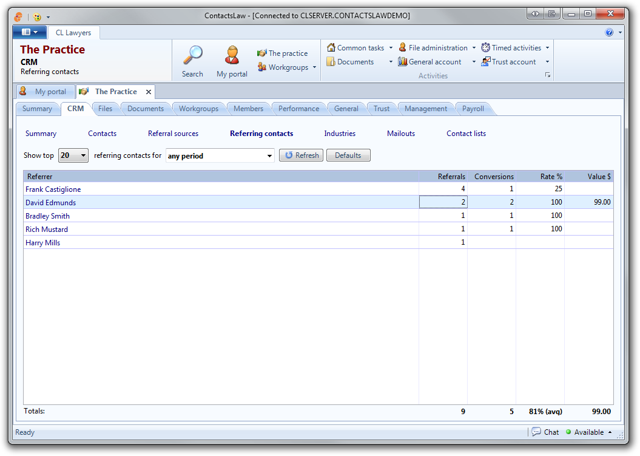This screenshot has height=456, width=640.
Task: Click the window pop-out arrow title bar button
Action: click(x=552, y=13)
